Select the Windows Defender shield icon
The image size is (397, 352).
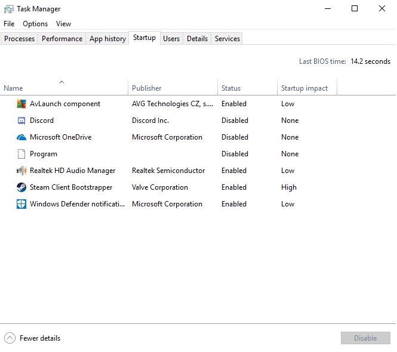[x=21, y=204]
